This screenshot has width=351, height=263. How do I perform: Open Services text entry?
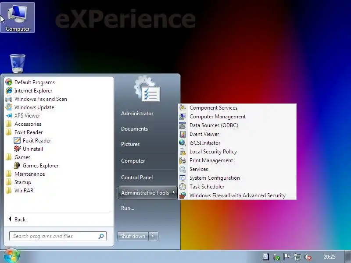pos(199,169)
